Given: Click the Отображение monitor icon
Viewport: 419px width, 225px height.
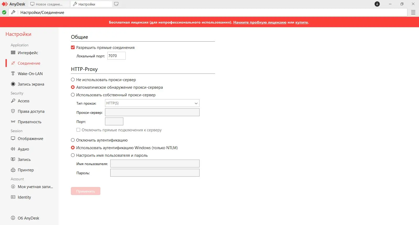Looking at the screenshot, I should [x=13, y=138].
